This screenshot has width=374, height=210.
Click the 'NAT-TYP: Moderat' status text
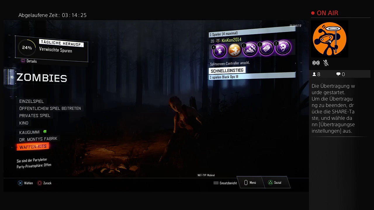coord(206,175)
